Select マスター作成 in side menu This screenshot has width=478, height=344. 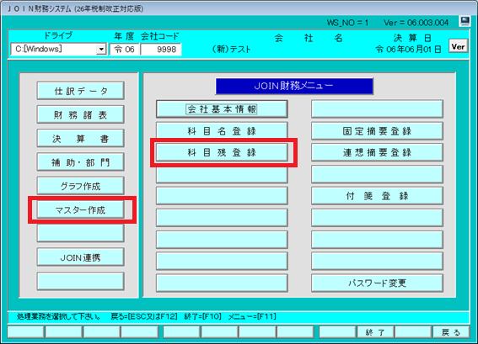coord(81,209)
